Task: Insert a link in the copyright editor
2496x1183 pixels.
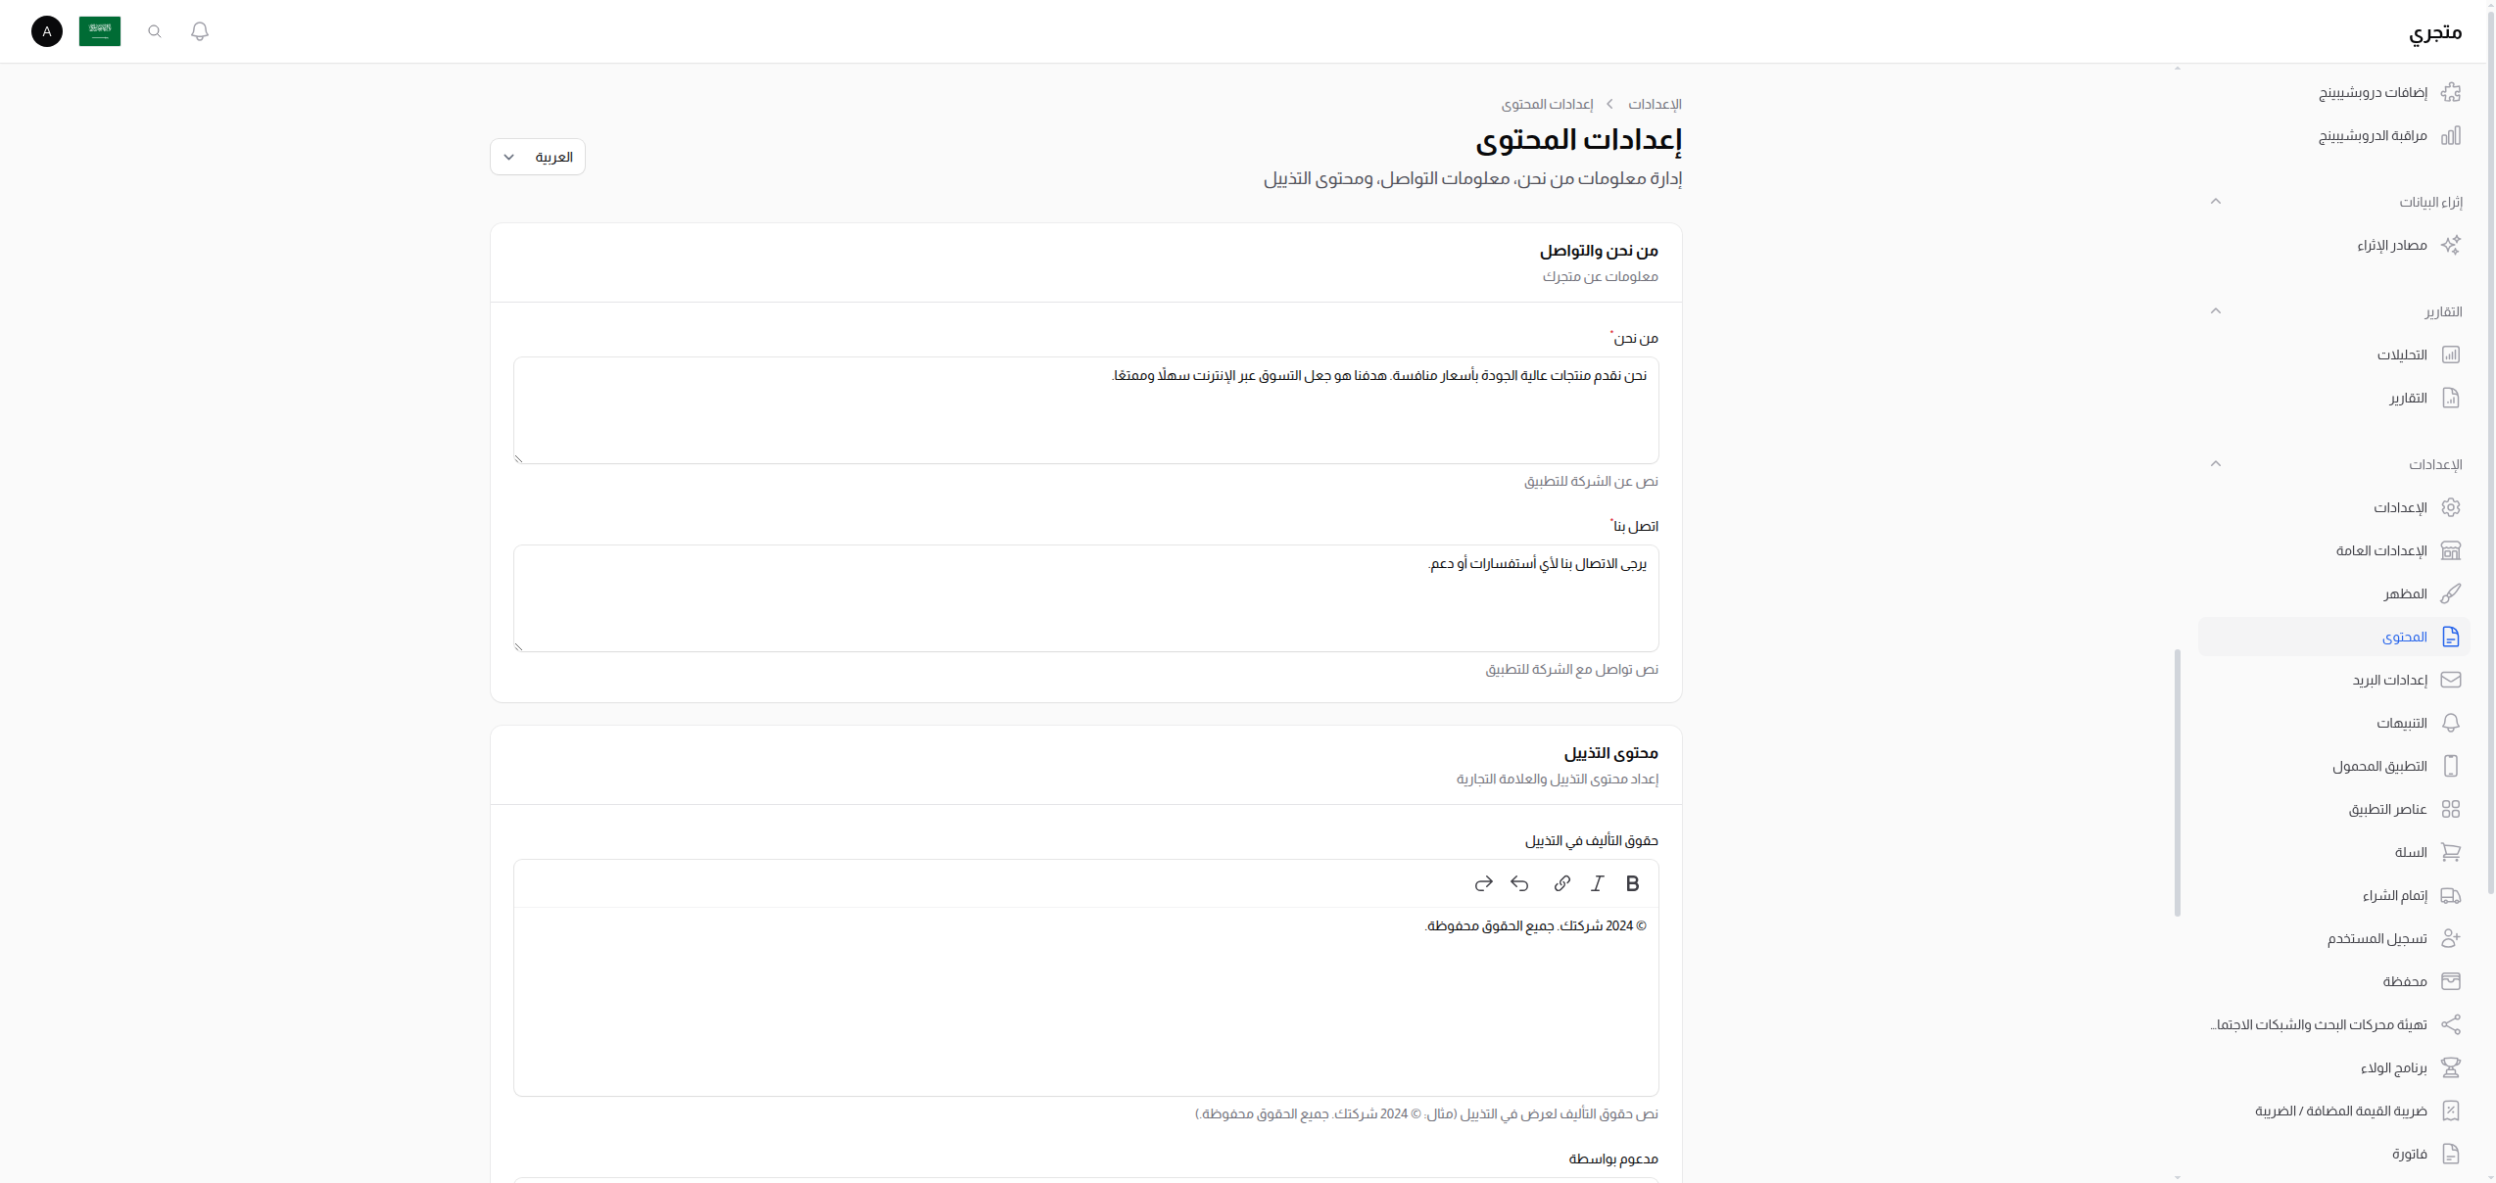Action: pos(1561,882)
